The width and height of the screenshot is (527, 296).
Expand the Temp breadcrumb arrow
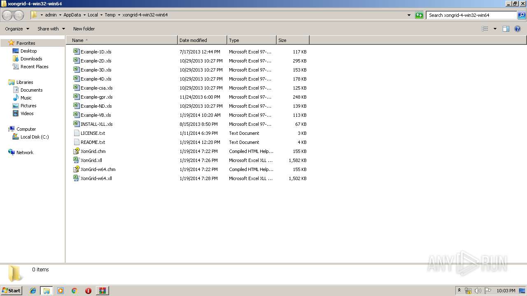pos(119,15)
